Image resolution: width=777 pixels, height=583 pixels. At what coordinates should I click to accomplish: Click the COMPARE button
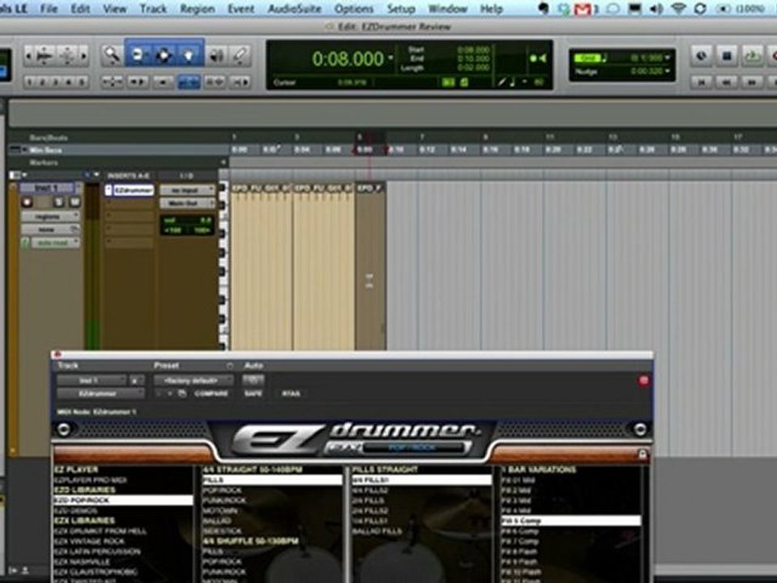click(x=211, y=394)
